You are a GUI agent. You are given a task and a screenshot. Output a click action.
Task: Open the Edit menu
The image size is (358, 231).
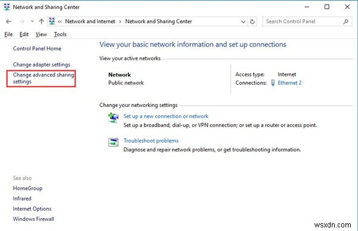tap(24, 35)
